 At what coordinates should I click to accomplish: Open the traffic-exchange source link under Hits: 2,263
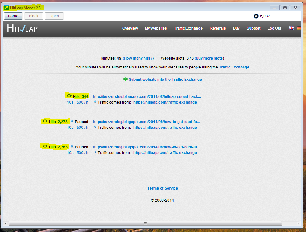point(165,152)
